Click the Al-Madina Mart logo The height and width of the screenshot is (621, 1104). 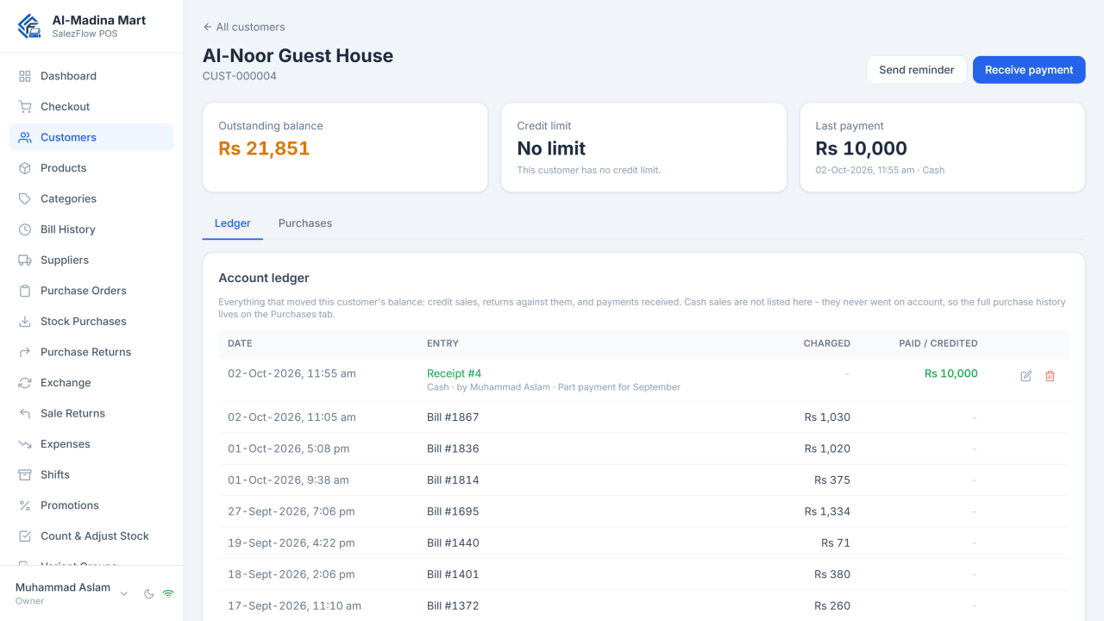(30, 26)
